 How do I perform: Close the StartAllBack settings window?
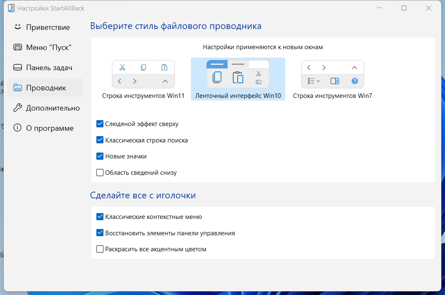429,8
